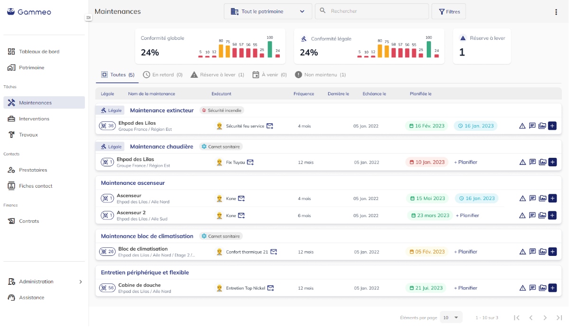This screenshot has height=327, width=569.
Task: Open the three-dot more options menu
Action: tap(556, 12)
